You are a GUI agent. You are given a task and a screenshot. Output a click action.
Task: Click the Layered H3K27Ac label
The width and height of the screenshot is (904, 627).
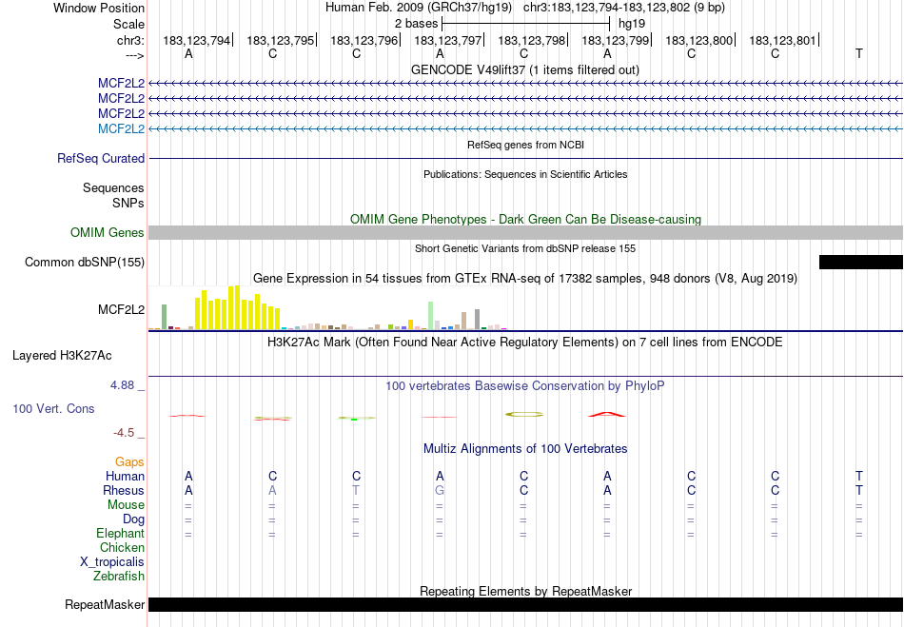62,356
